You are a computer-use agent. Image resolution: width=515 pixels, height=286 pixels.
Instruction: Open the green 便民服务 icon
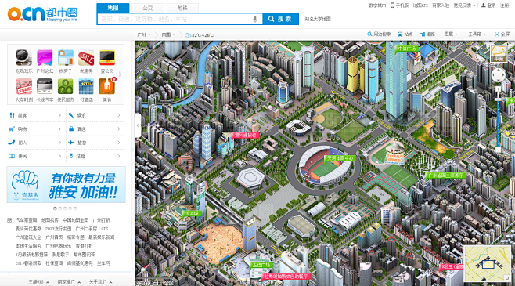(x=66, y=86)
